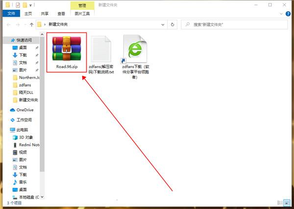Screen dimensions: 294x209
Task: Select the Road.96.zip archive file
Action: coord(67,52)
